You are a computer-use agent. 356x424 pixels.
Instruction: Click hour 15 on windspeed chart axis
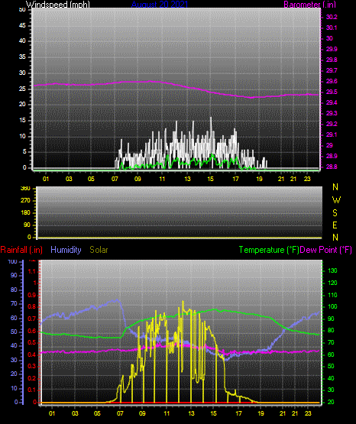tap(210, 179)
